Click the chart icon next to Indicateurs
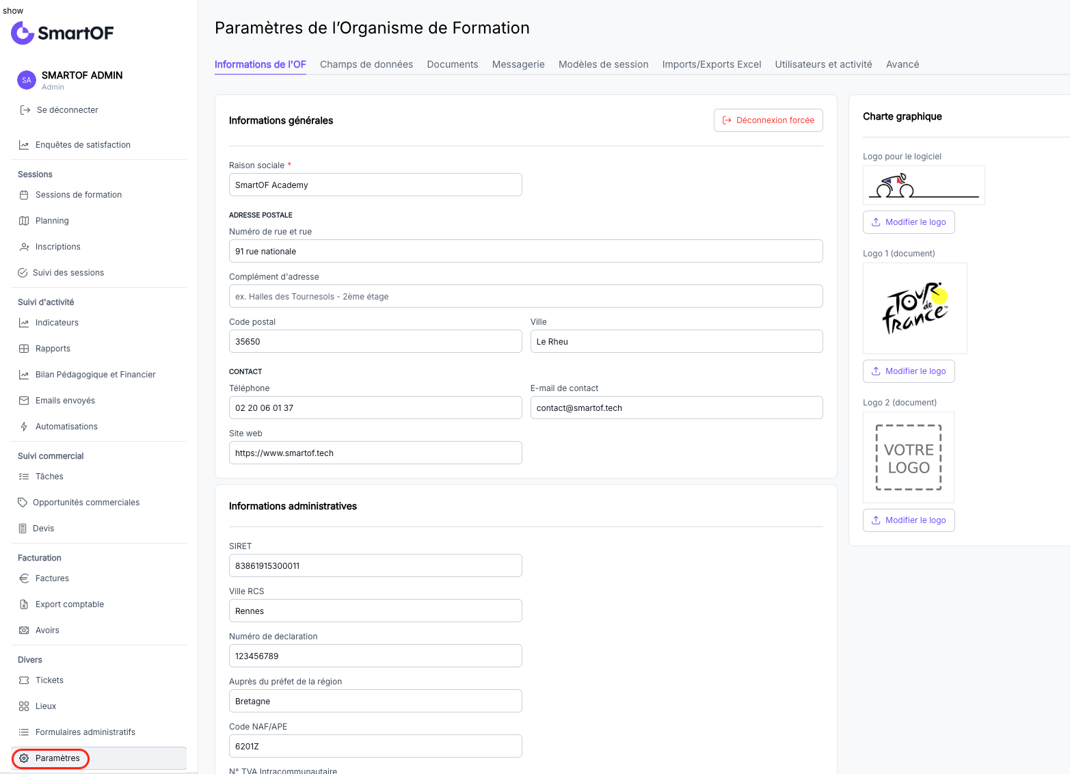 point(24,323)
